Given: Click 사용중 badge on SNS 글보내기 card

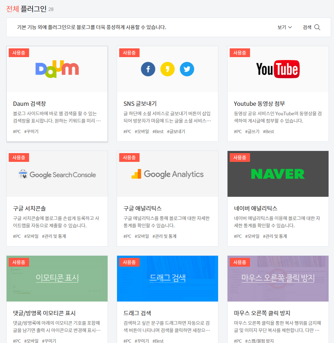Looking at the screenshot, I should click(129, 53).
